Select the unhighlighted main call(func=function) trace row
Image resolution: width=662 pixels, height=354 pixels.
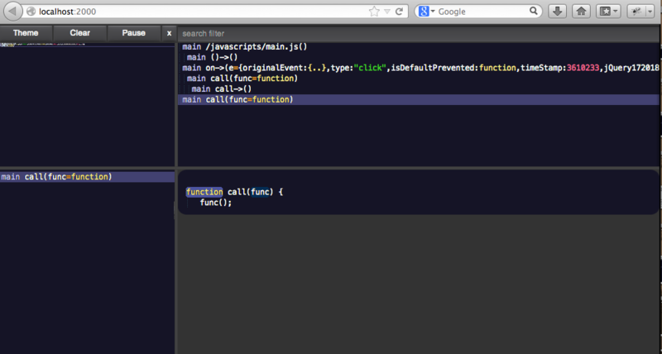(419, 79)
